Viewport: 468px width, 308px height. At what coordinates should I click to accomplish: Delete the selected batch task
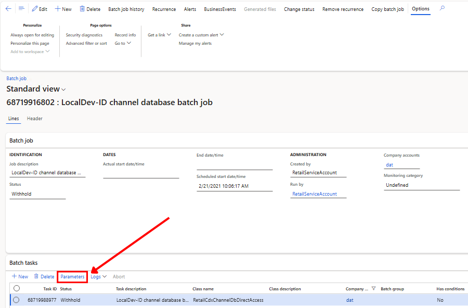[x=44, y=276]
